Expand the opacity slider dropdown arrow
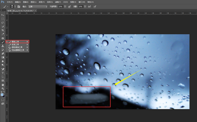The width and height of the screenshot is (197, 122). pos(65,7)
